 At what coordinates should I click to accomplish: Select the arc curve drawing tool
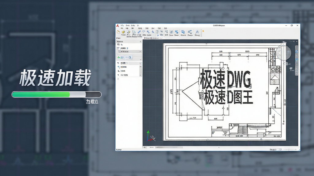coord(144,32)
